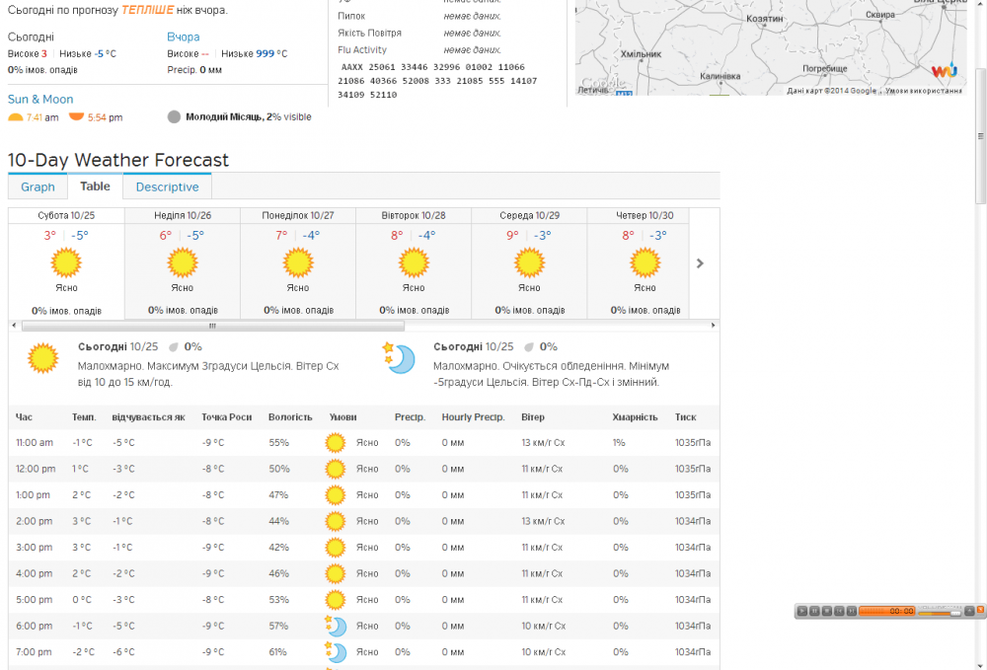Close the orange mini player widget
This screenshot has width=987, height=670.
(980, 609)
